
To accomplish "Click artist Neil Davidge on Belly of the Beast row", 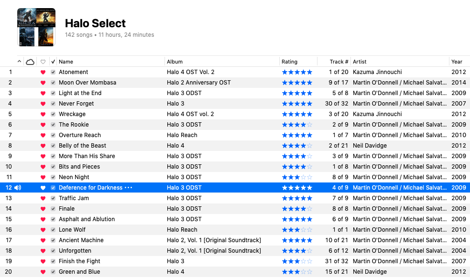I will (x=370, y=146).
